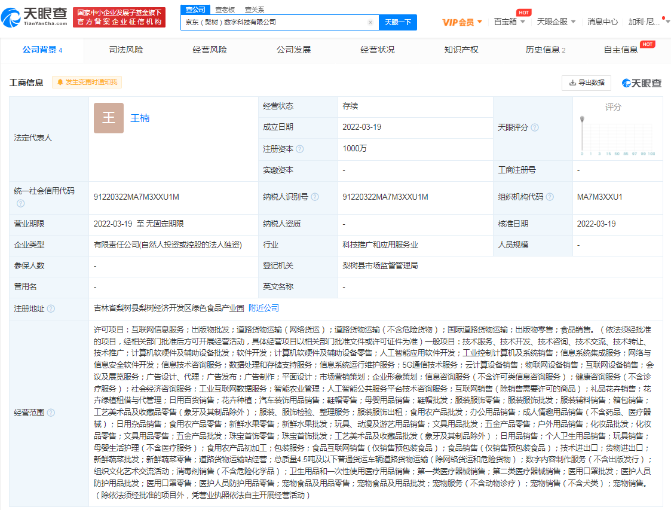Image resolution: width=671 pixels, height=510 pixels.
Task: Open 消息中心 message center
Action: (602, 22)
